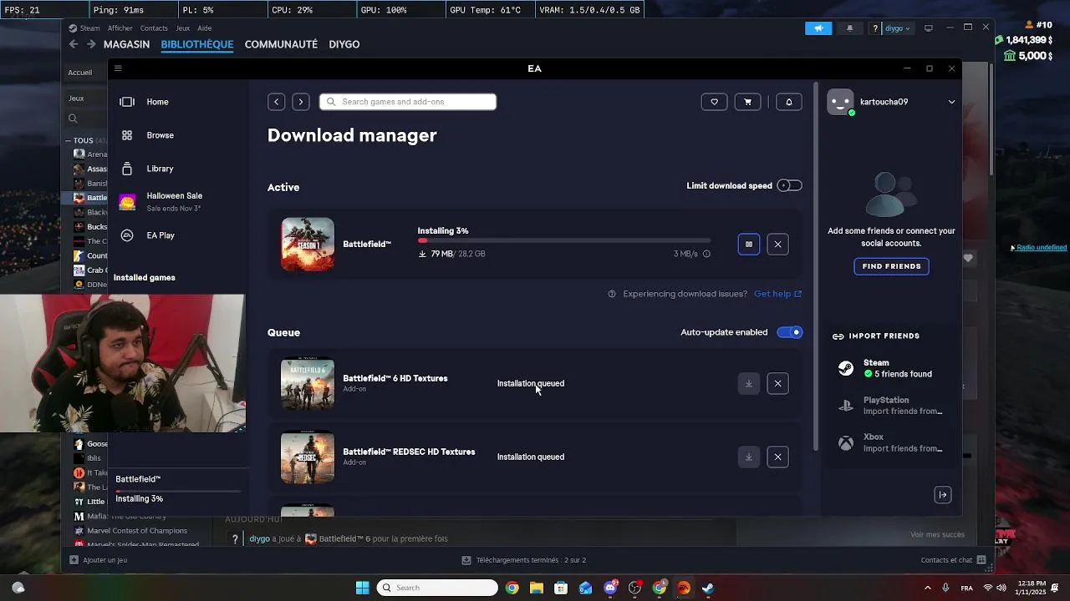Collapse the friends panel
This screenshot has height=601, width=1070.
(x=942, y=495)
